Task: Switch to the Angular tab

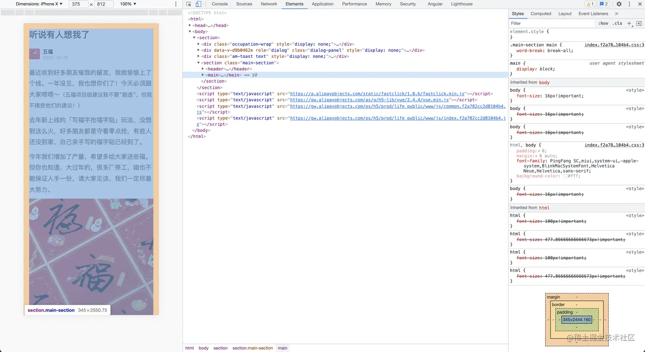Action: point(435,4)
